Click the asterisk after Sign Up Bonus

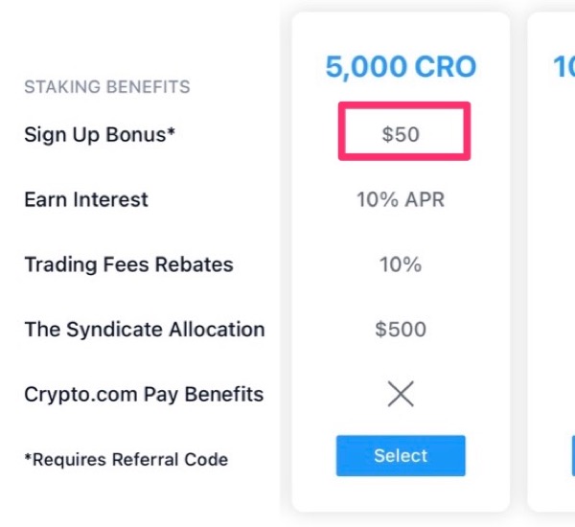point(172,131)
